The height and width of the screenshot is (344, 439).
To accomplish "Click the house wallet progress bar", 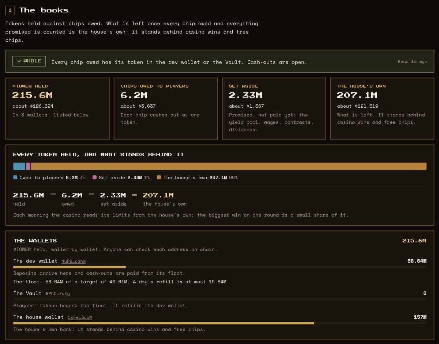I will point(220,323).
